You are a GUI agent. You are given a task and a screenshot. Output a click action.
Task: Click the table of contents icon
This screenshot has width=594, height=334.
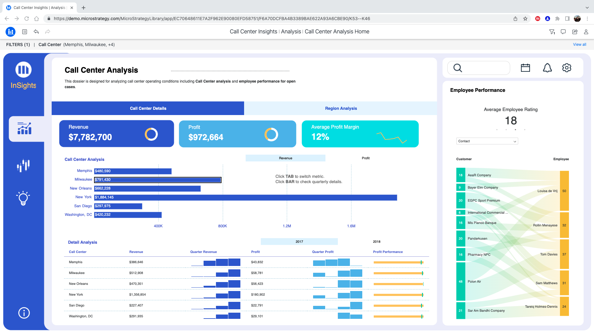click(25, 32)
